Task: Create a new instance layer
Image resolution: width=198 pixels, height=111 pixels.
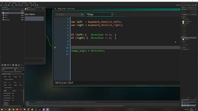Action: click(x=5, y=65)
